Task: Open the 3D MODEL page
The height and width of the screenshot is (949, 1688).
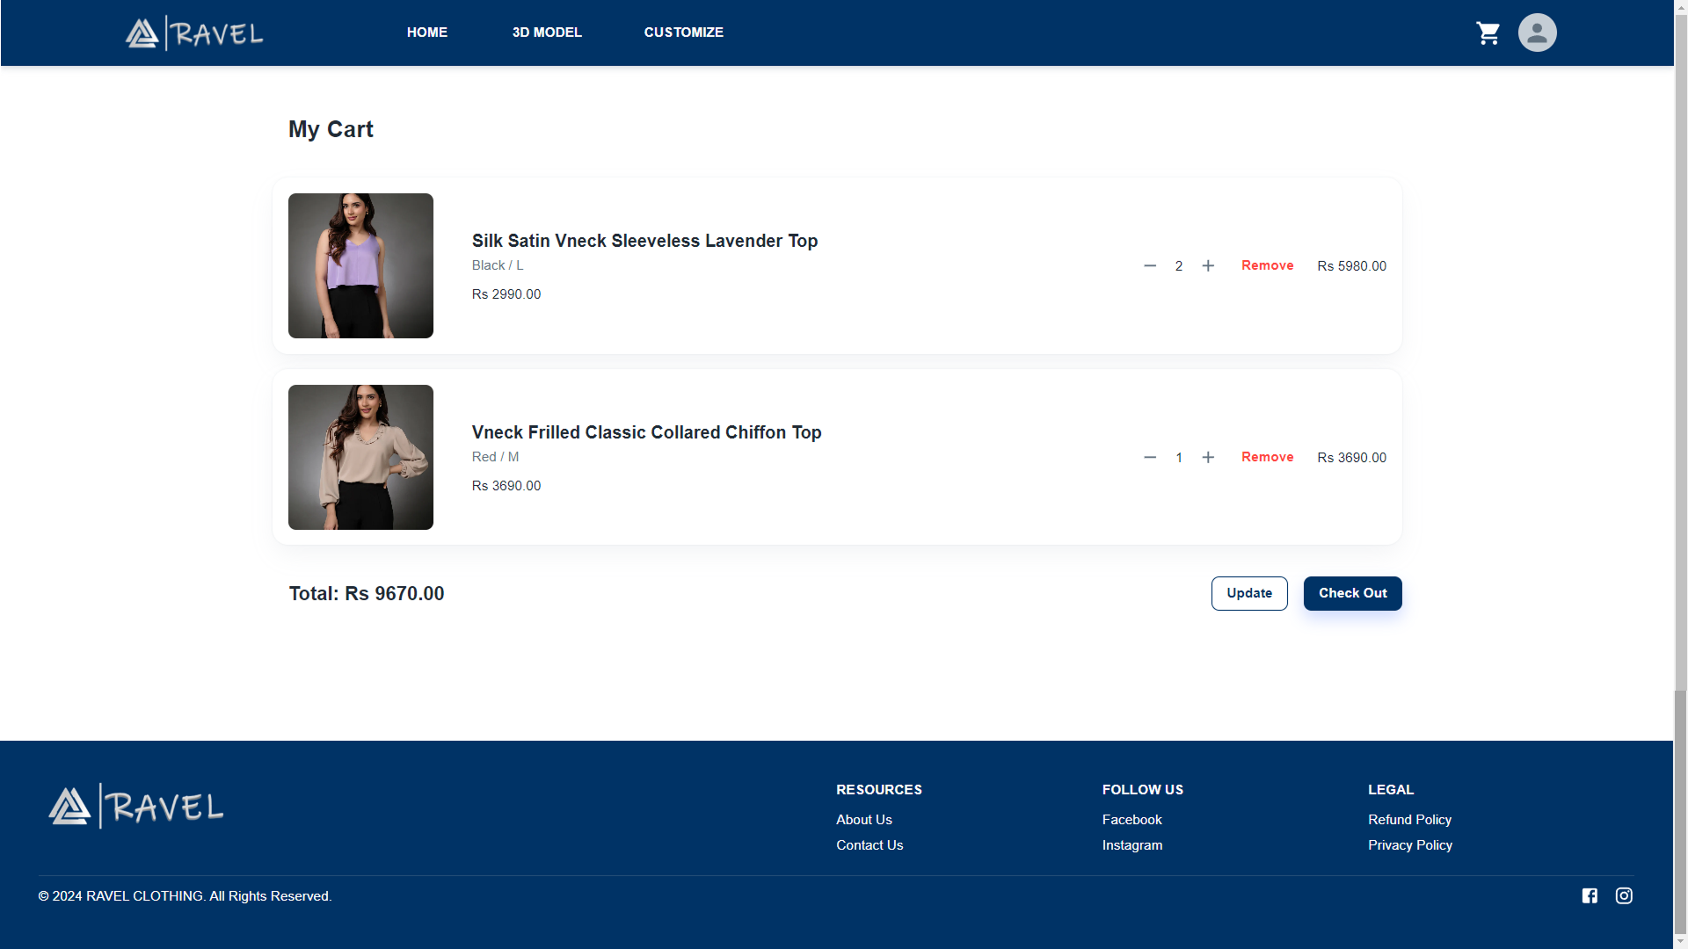Action: (547, 33)
